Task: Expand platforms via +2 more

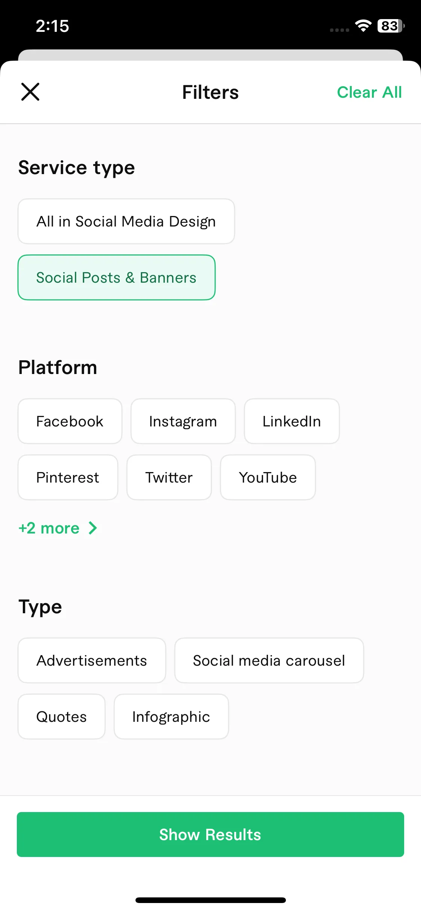Action: 58,528
